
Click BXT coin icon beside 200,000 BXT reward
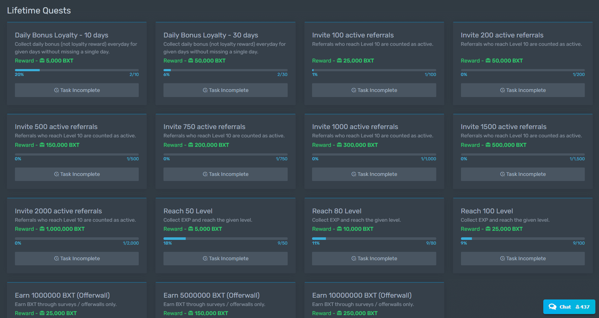pyautogui.click(x=190, y=145)
